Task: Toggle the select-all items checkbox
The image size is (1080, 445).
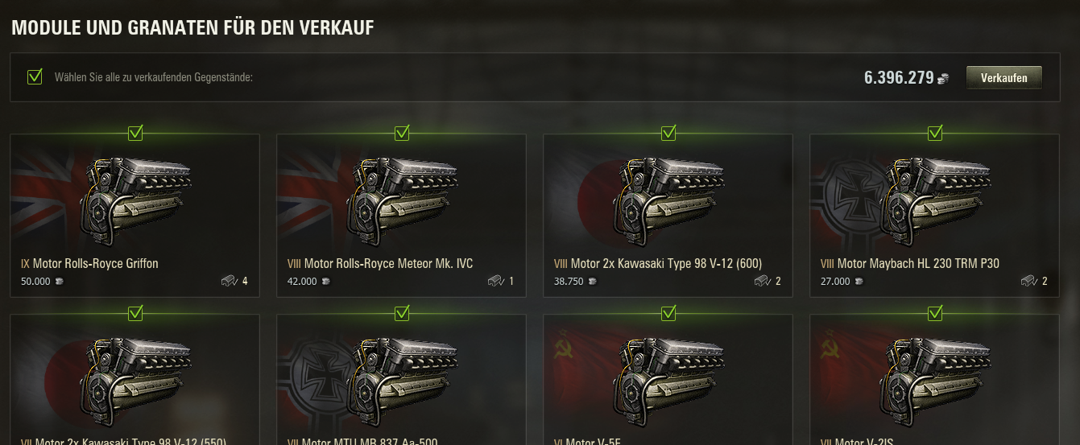Action: pyautogui.click(x=35, y=76)
